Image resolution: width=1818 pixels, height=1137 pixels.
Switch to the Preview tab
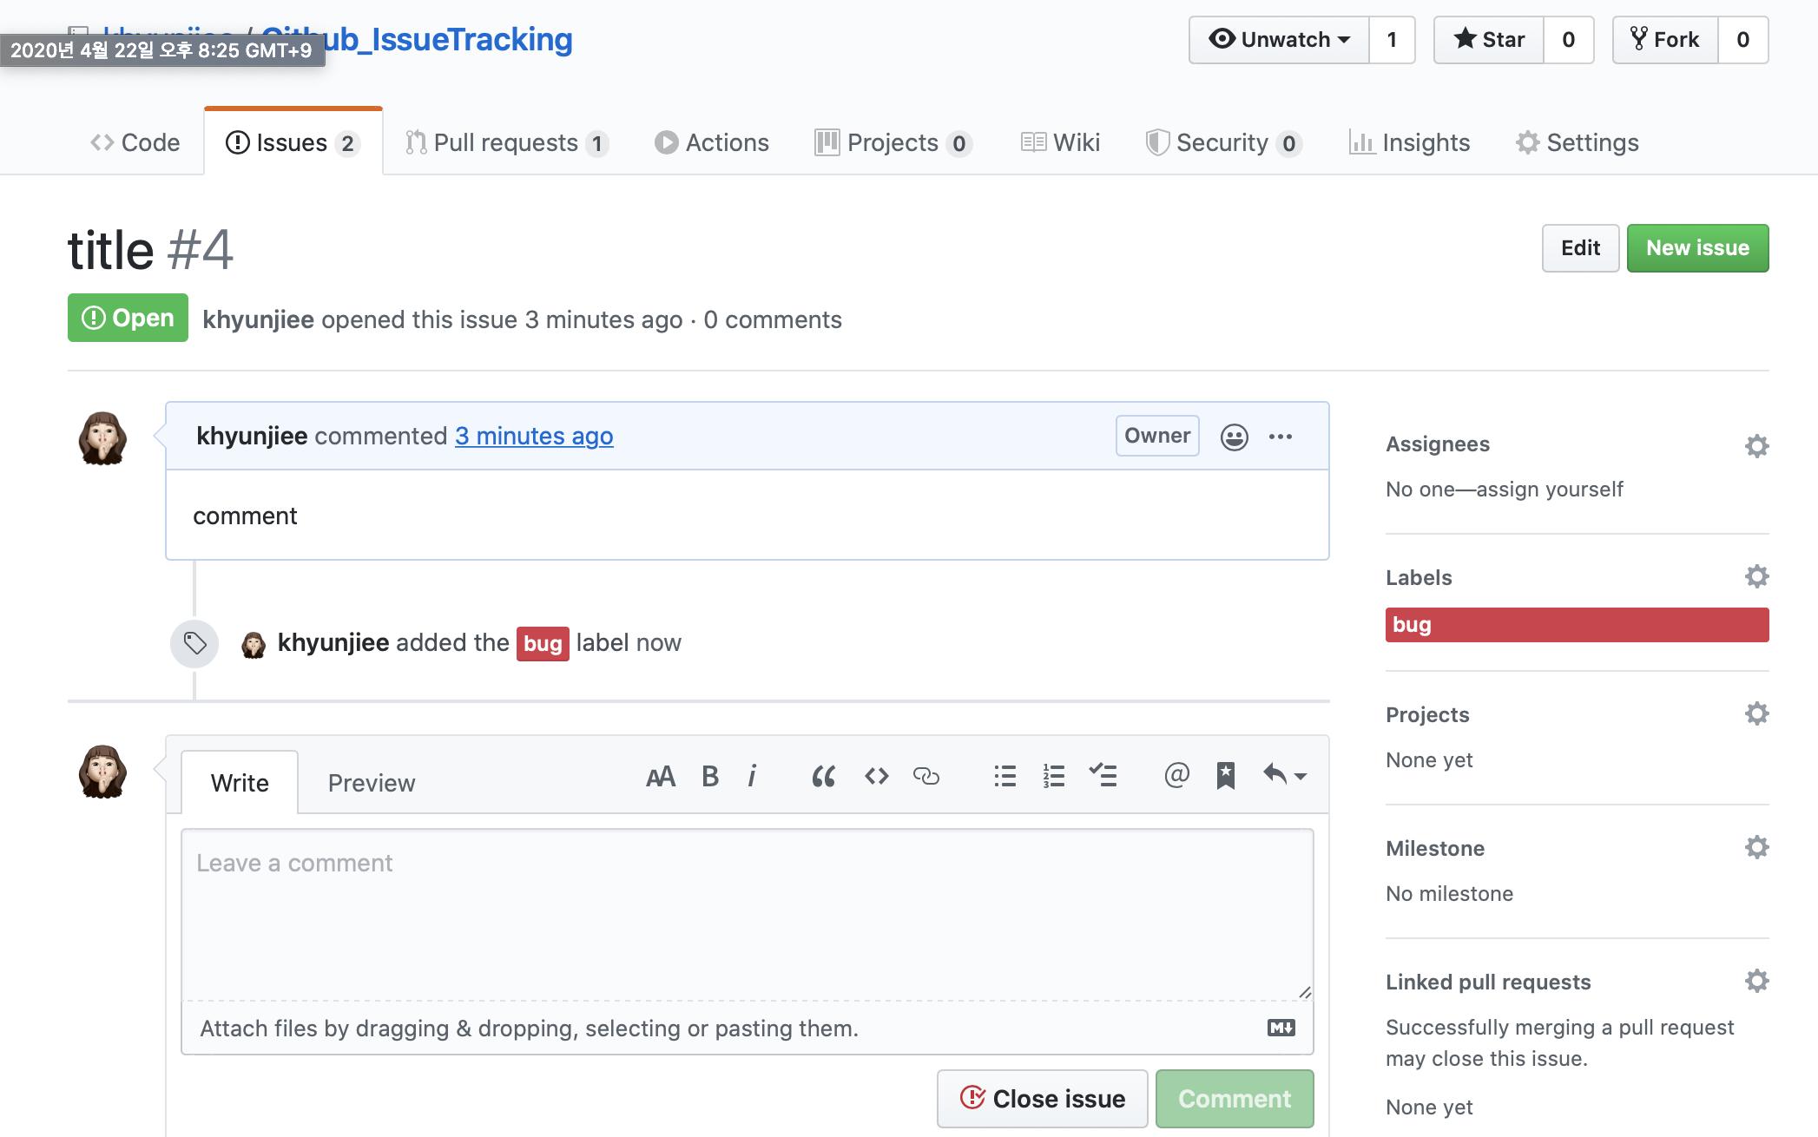(x=371, y=783)
